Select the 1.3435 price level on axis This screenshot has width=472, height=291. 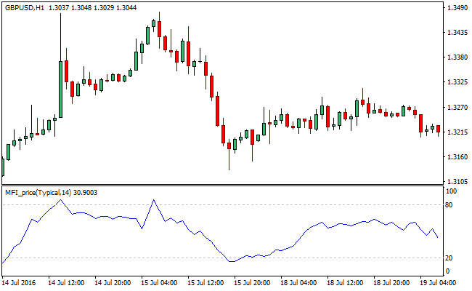tap(456, 33)
